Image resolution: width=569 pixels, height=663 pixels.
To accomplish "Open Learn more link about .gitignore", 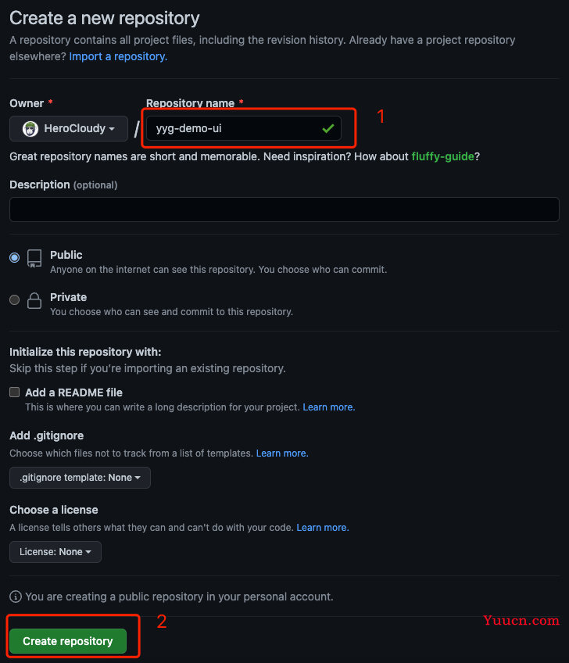I will pos(282,453).
